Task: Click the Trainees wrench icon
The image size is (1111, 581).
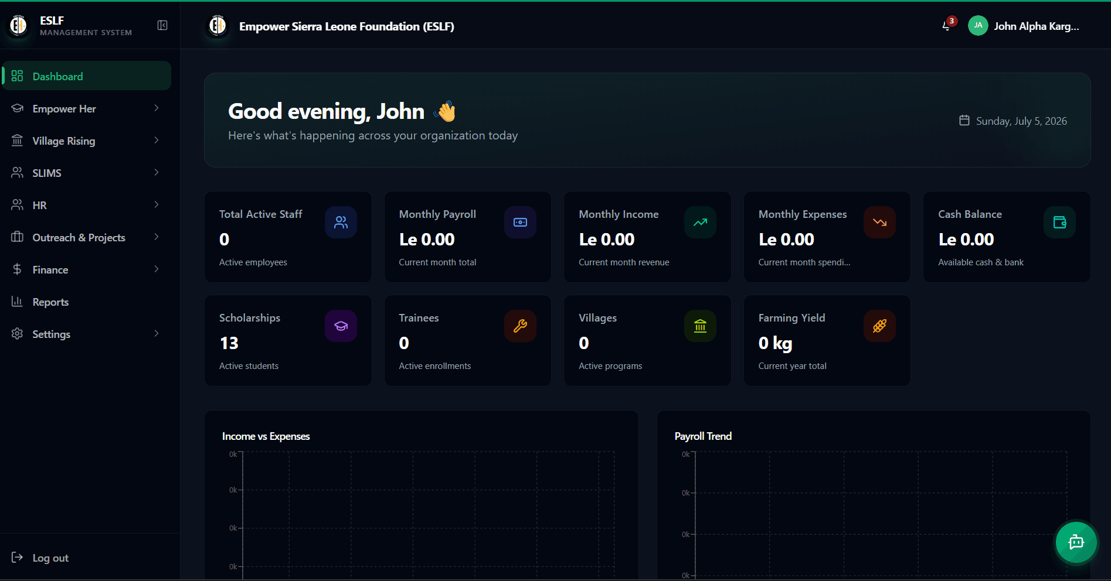Action: [520, 326]
